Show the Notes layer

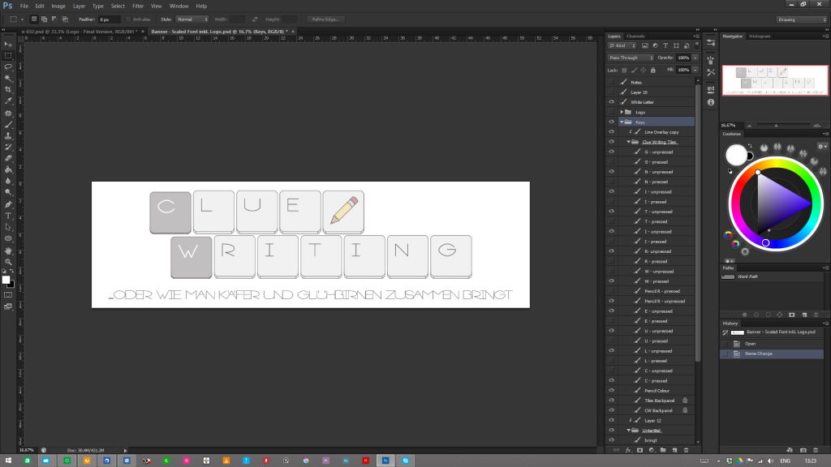[x=611, y=82]
